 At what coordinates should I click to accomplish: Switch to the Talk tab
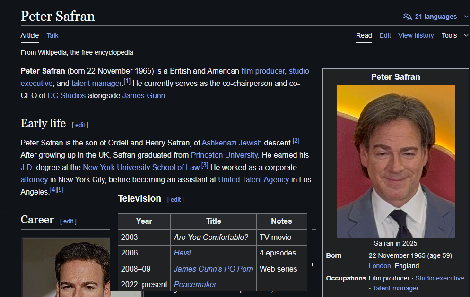pos(52,35)
